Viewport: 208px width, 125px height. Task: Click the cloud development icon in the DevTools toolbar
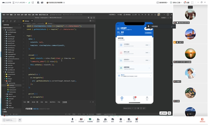(139, 15)
